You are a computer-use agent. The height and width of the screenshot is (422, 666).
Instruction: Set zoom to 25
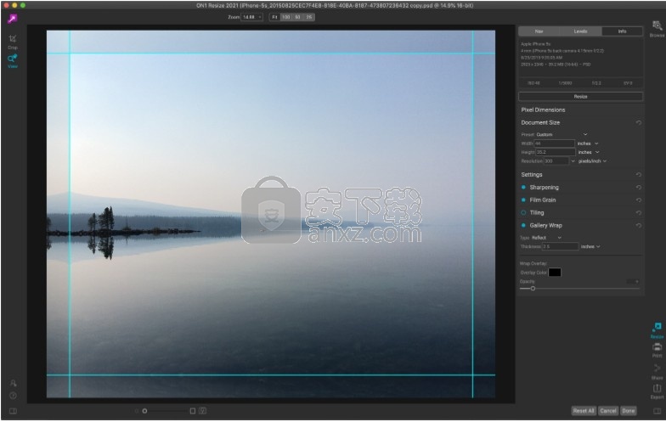[309, 17]
